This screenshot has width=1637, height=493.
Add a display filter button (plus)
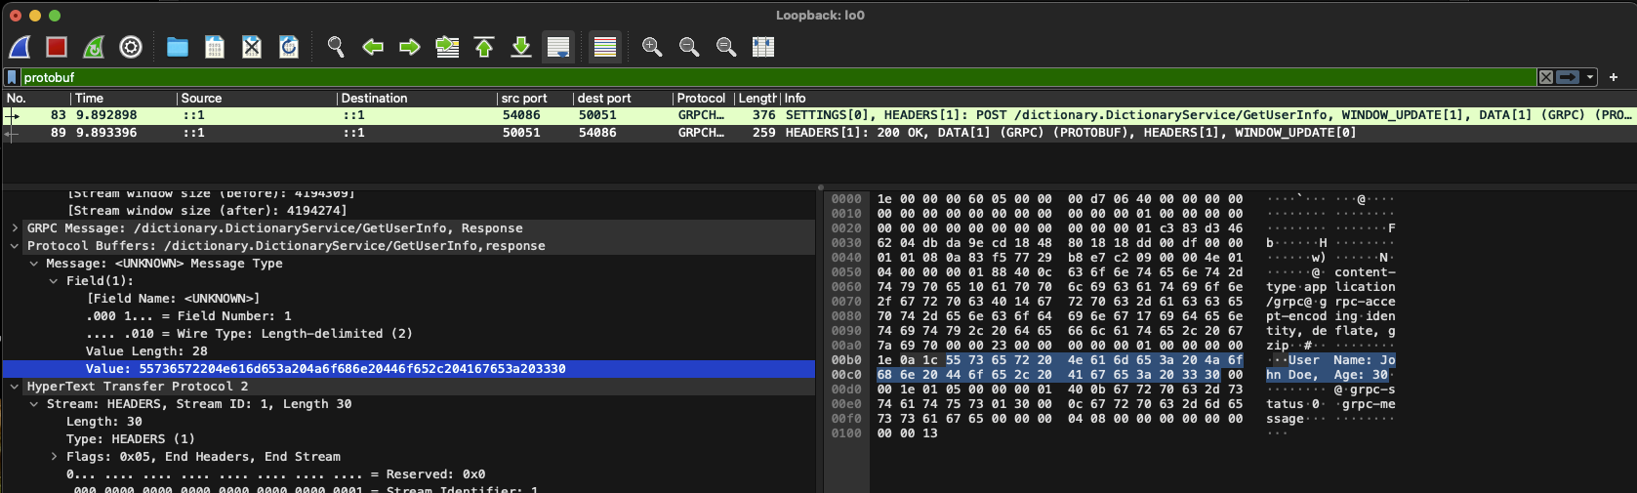coord(1614,77)
